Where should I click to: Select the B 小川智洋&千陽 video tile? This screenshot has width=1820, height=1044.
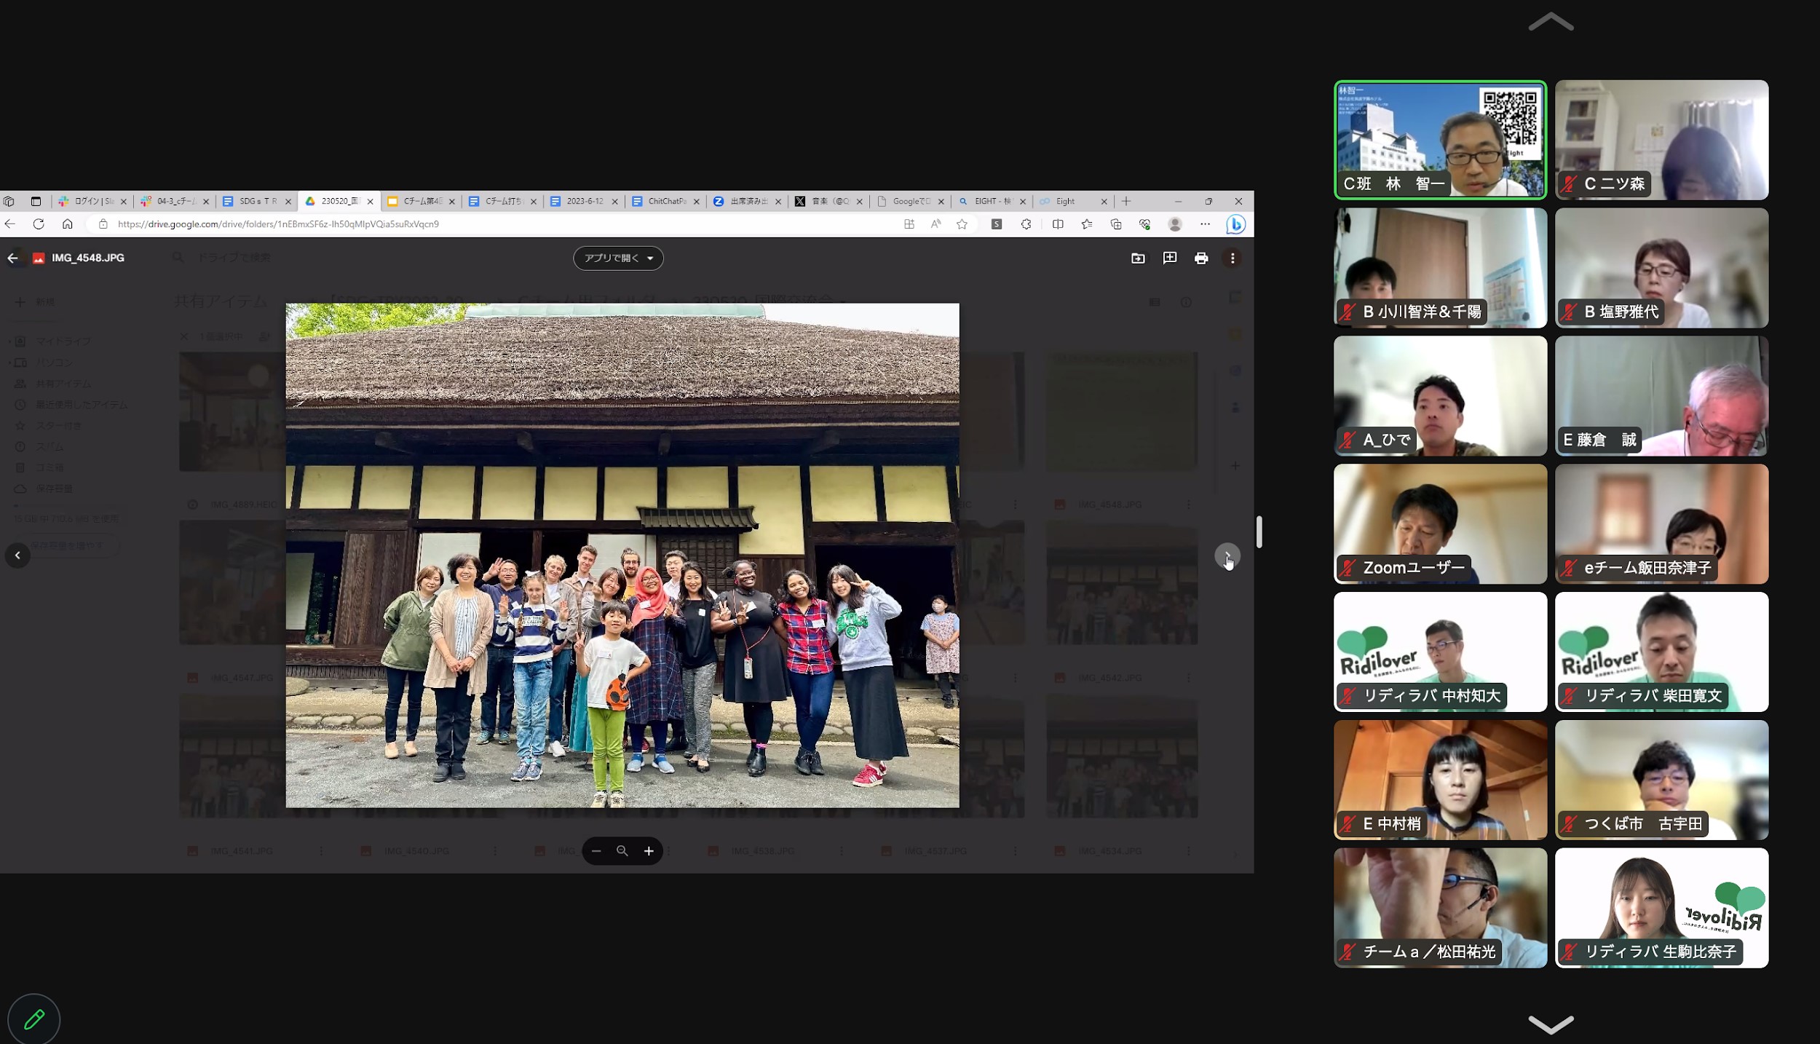tap(1440, 268)
